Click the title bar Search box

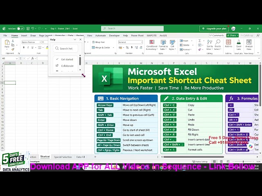point(132,29)
